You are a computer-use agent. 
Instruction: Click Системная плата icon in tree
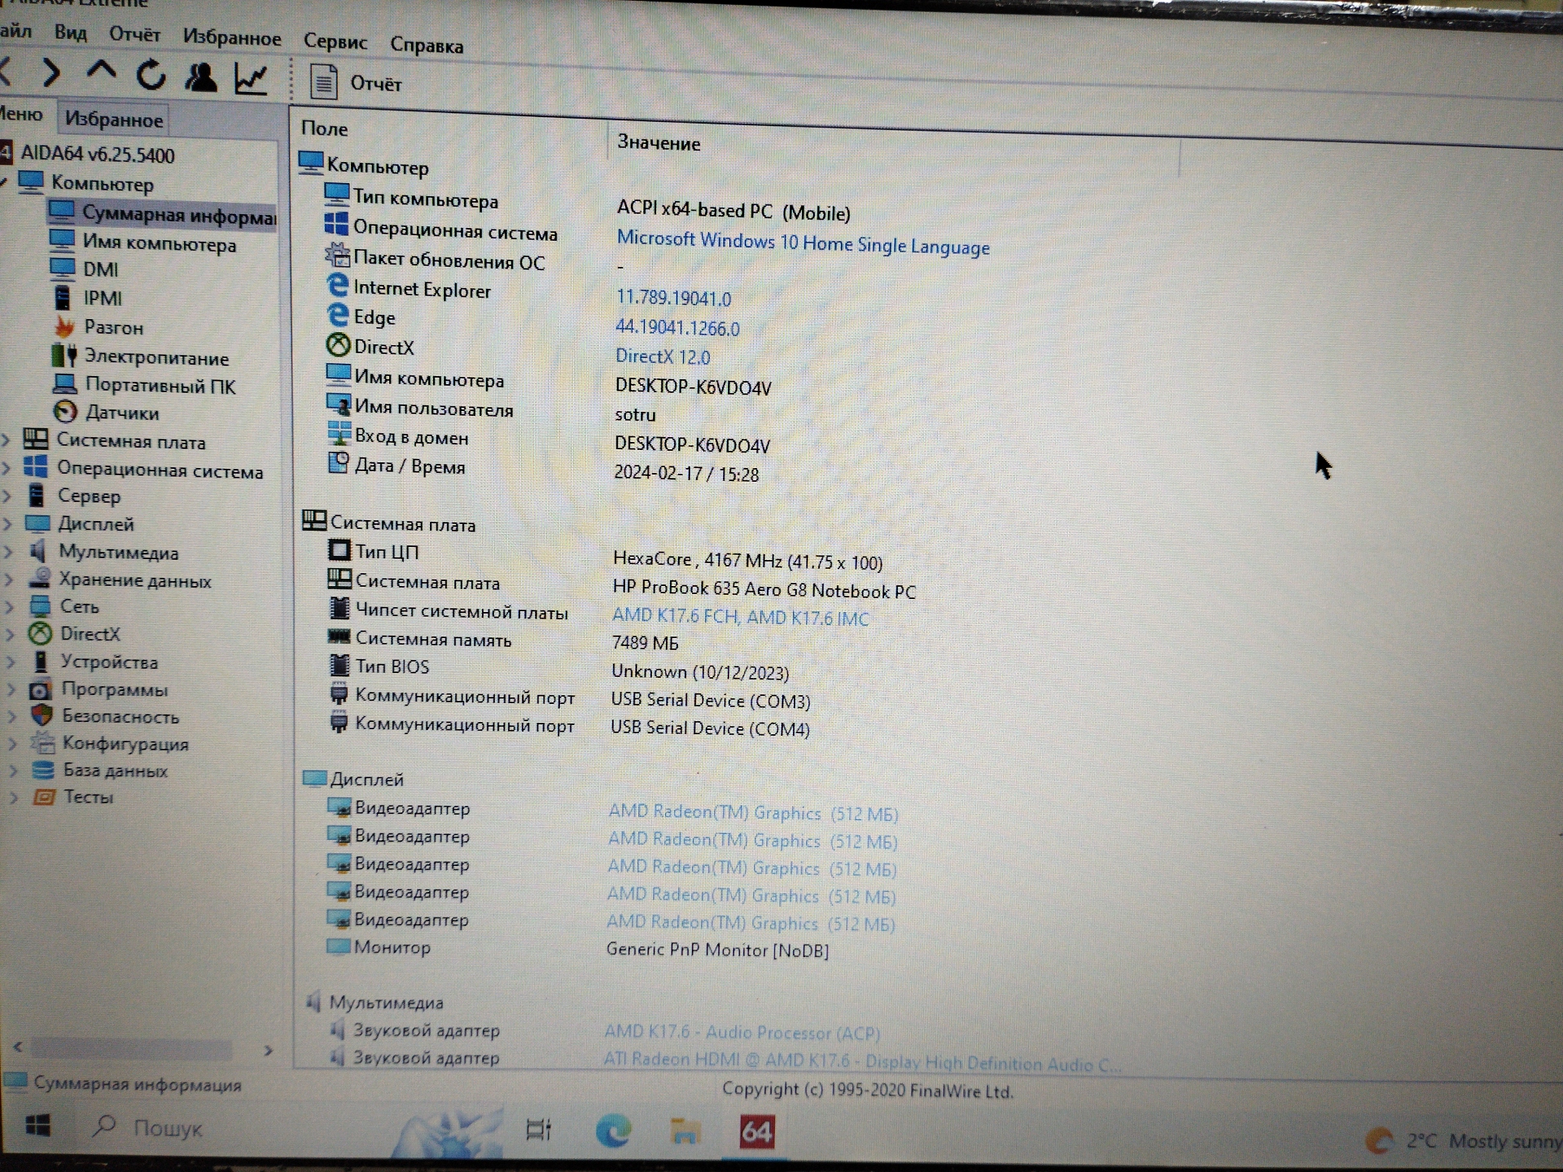click(x=35, y=439)
